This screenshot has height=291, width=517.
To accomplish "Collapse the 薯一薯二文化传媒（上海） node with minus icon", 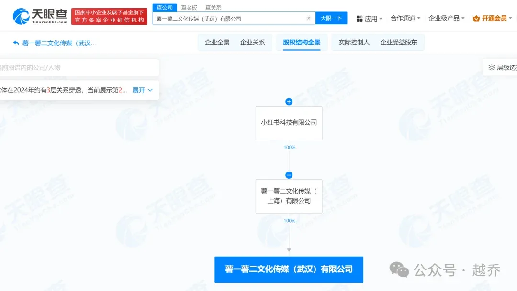I will coord(289,175).
